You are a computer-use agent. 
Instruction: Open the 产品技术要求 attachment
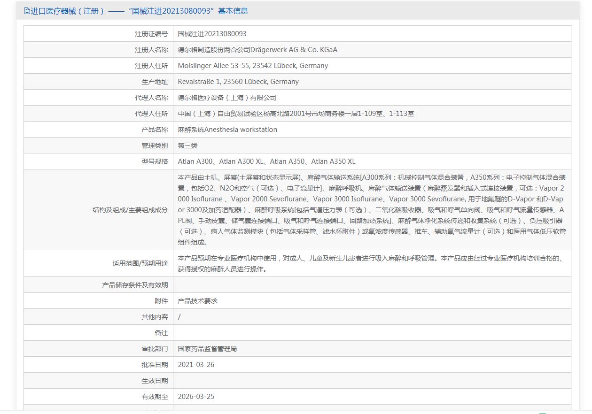198,301
